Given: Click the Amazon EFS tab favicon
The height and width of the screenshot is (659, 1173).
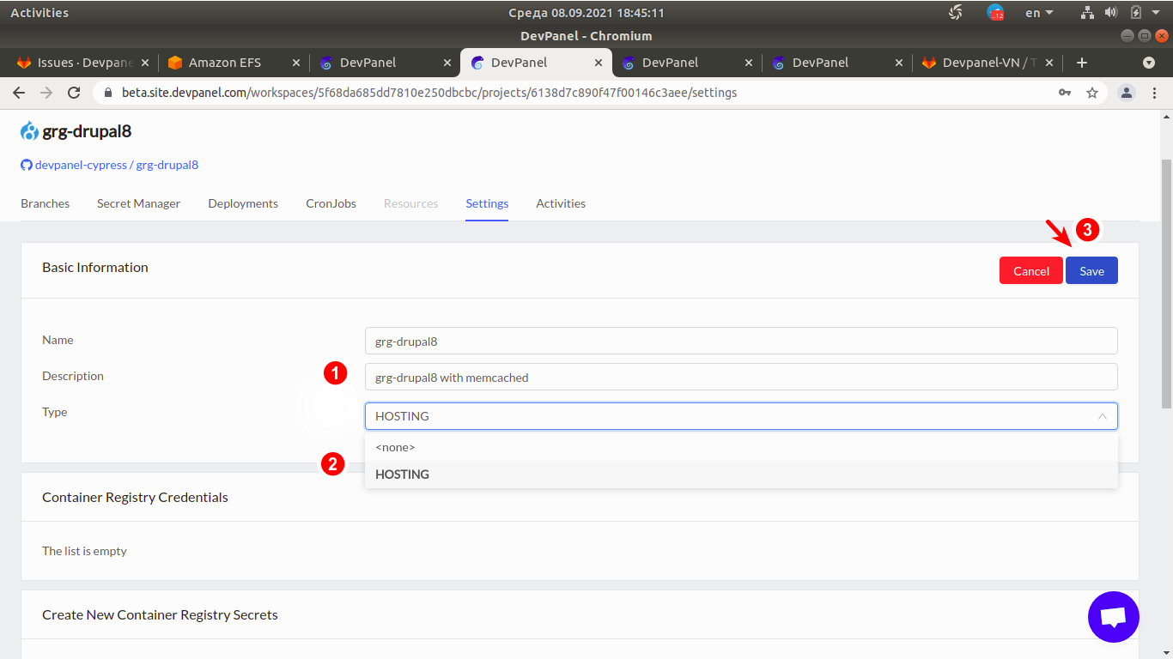Looking at the screenshot, I should click(176, 62).
